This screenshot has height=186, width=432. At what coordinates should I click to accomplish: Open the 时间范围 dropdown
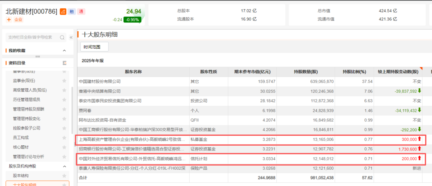92,47
